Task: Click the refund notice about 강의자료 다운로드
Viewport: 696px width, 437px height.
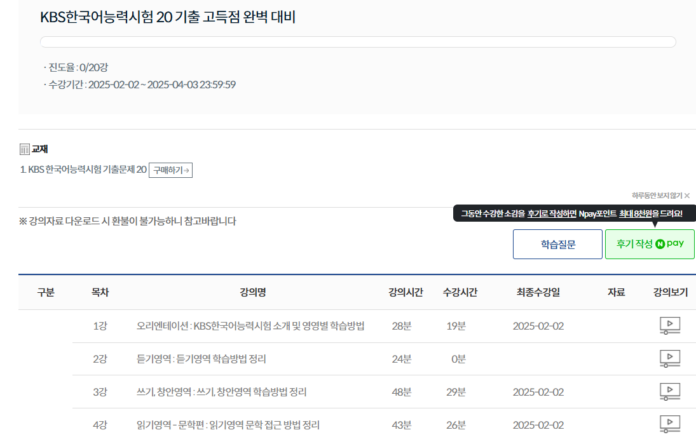Action: [x=127, y=221]
